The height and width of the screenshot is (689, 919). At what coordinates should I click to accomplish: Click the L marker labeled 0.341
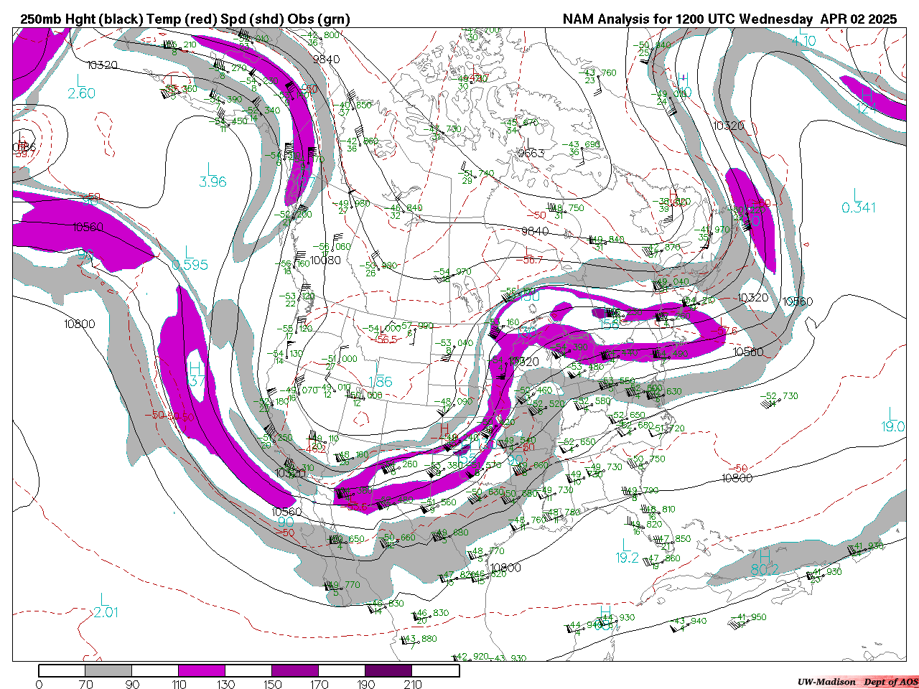[858, 200]
